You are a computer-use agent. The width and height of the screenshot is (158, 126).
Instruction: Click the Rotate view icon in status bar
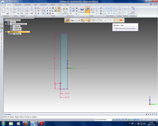[x=129, y=120]
